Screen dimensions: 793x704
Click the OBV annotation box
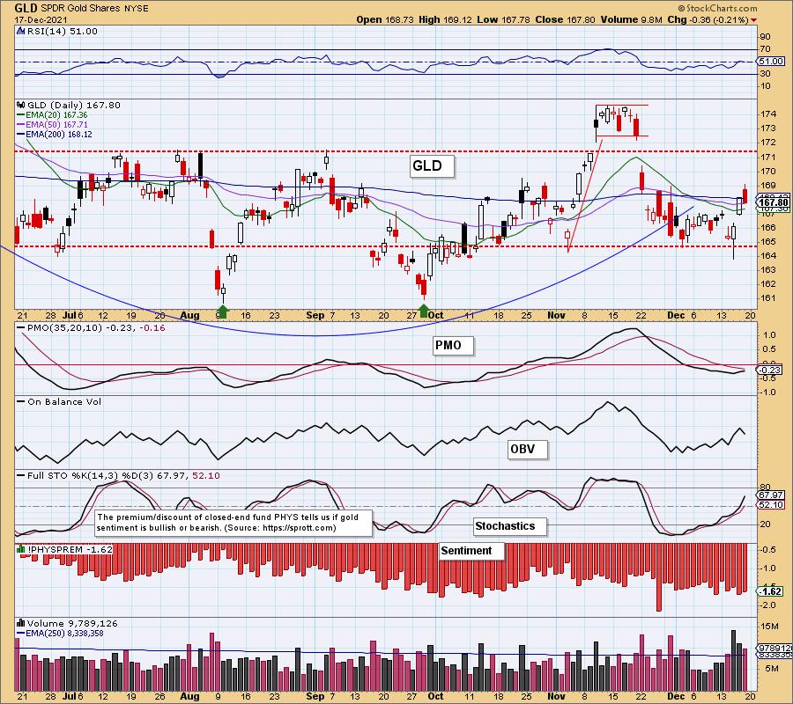coord(528,449)
